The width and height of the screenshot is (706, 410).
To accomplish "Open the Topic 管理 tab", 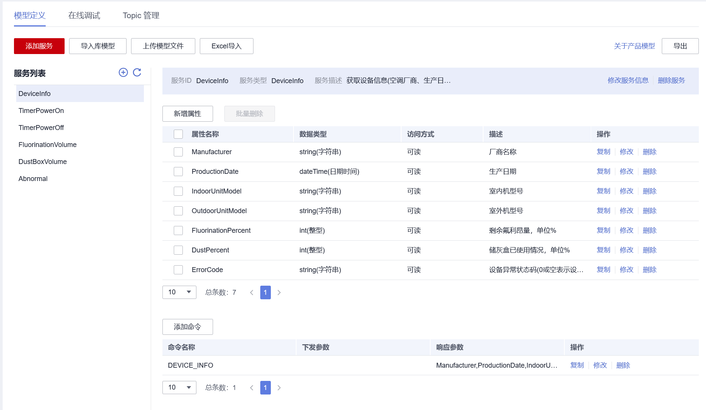I will point(141,15).
